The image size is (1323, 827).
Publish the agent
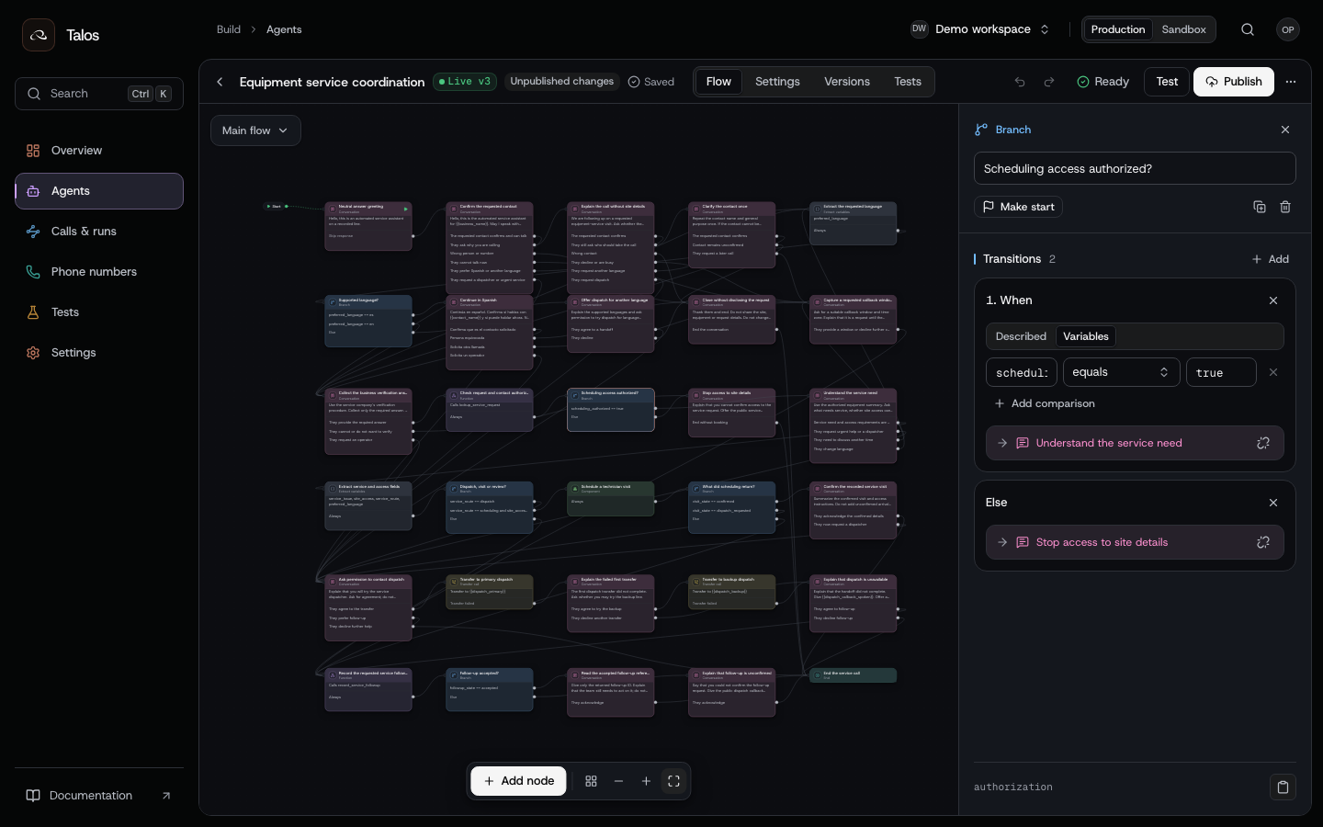click(1234, 82)
